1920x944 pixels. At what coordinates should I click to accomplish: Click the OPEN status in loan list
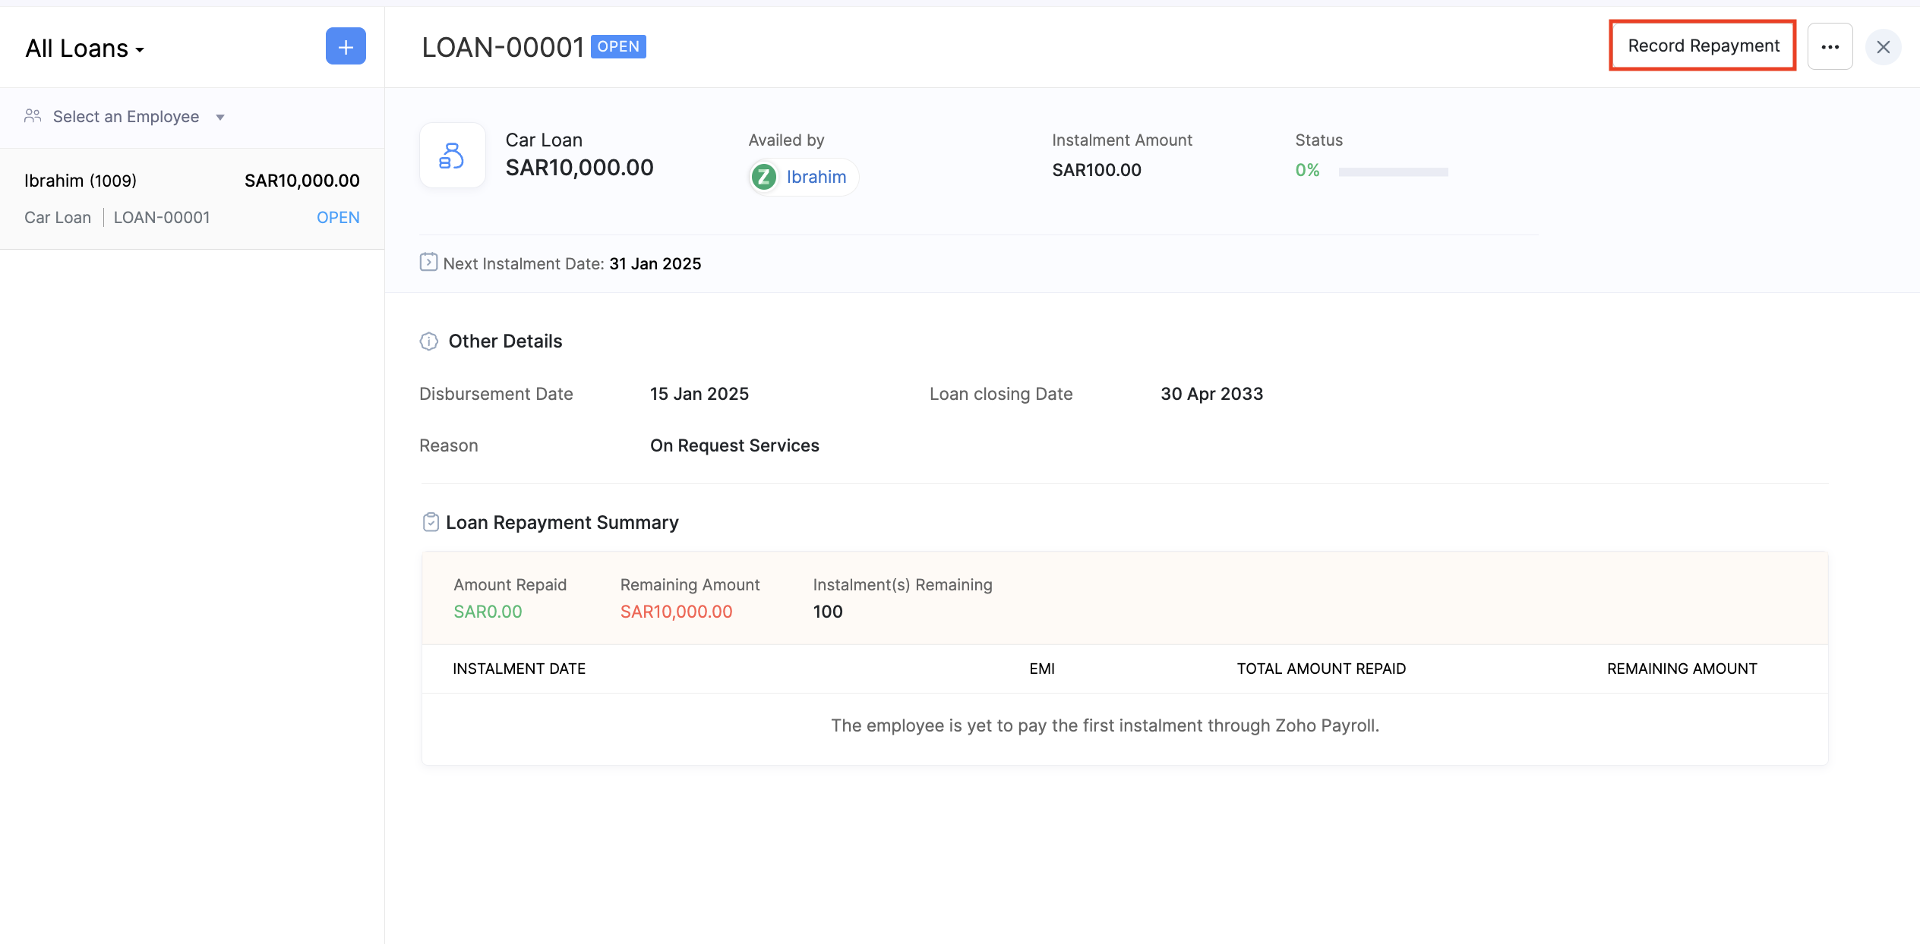click(x=338, y=218)
